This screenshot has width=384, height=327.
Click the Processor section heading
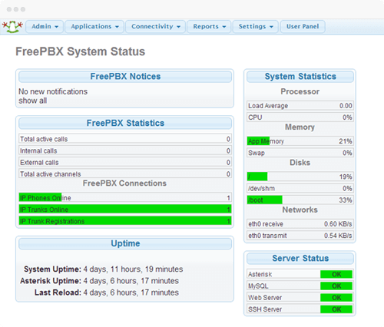[300, 91]
